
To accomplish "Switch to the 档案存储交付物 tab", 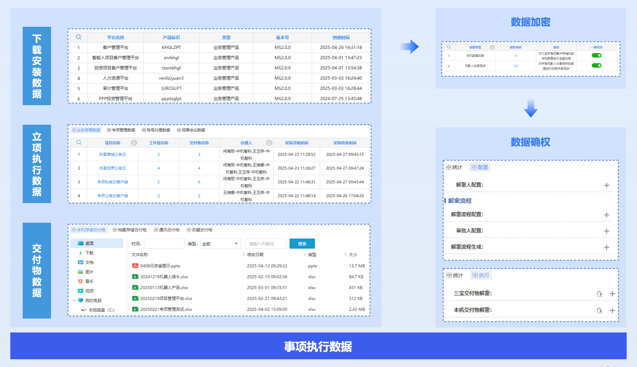I will 129,230.
